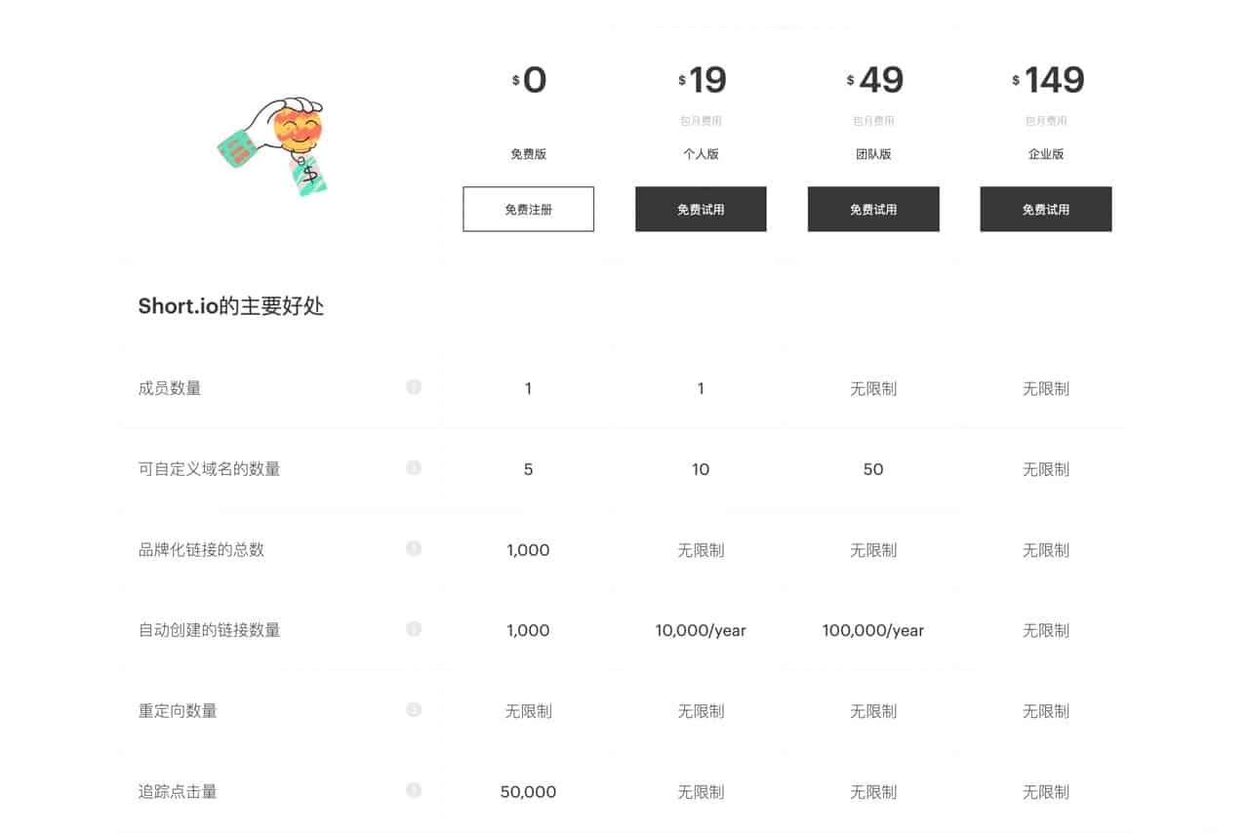Click 免费试用 under the $49 团队版 plan

tap(873, 209)
